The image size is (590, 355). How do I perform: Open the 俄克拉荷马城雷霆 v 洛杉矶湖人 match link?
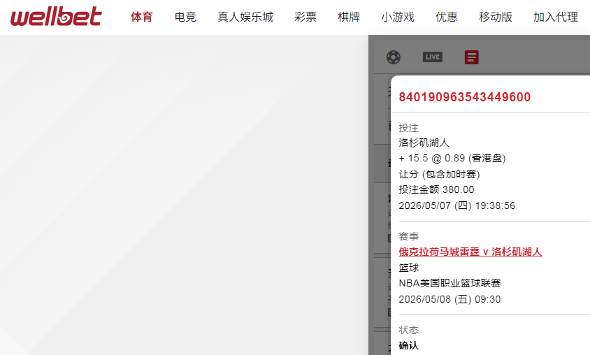(470, 252)
